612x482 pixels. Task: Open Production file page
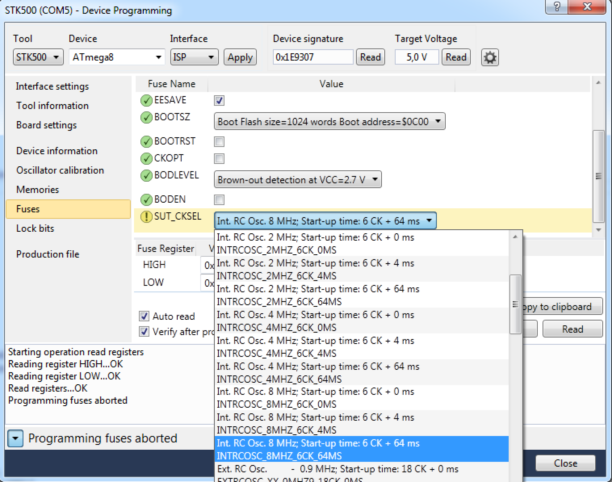point(48,254)
